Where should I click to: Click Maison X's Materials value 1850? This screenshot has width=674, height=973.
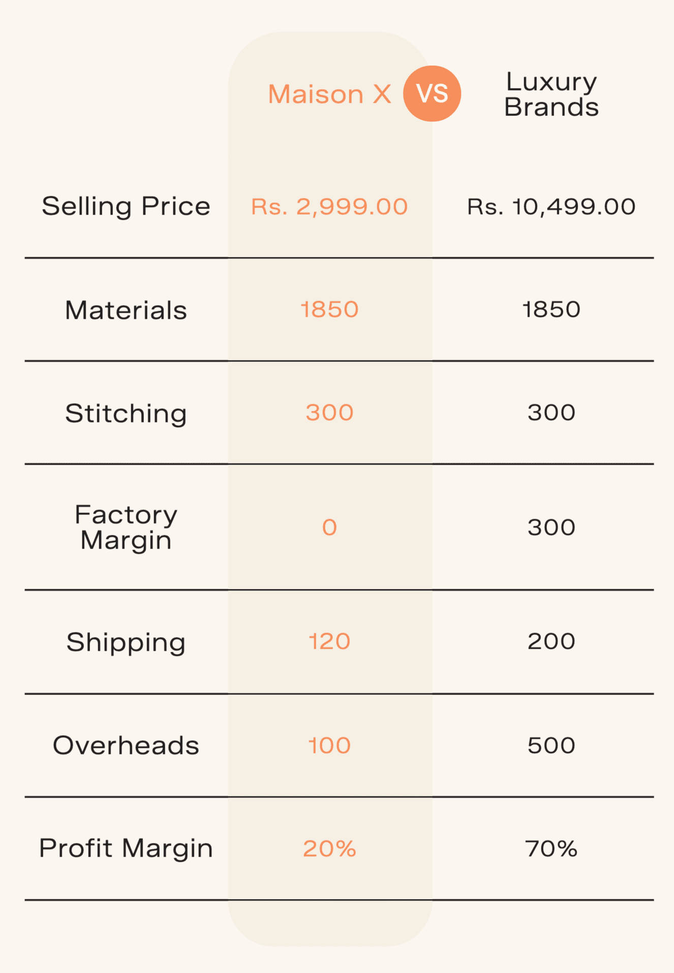click(x=329, y=310)
